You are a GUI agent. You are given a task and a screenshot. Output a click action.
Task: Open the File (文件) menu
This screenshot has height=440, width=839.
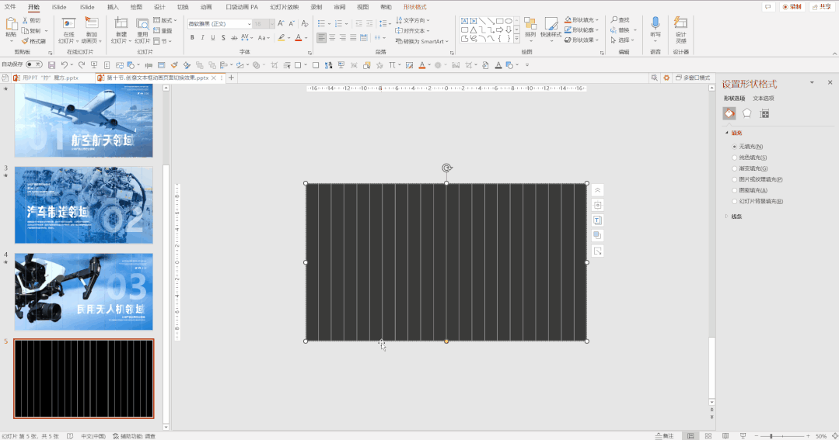coord(9,7)
